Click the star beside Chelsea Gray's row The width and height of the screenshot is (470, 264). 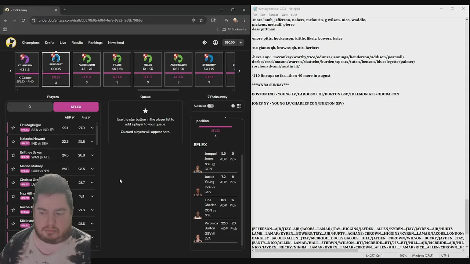coord(13,183)
